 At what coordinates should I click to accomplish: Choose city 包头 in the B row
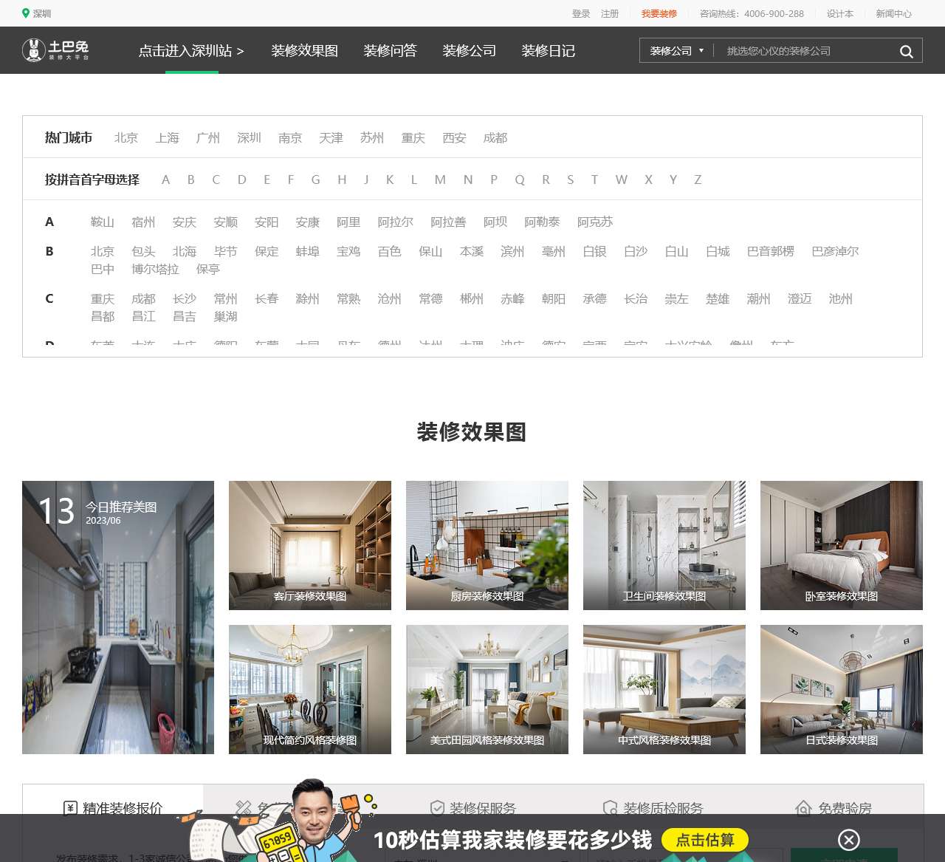(143, 251)
